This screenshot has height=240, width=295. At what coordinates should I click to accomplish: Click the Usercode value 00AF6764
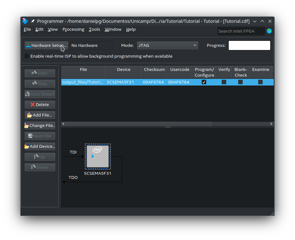tap(179, 82)
